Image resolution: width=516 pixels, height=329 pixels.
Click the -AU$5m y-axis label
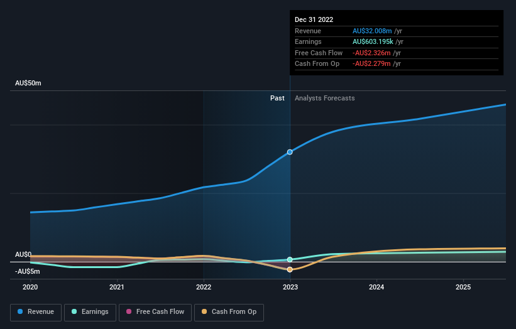tap(27, 271)
